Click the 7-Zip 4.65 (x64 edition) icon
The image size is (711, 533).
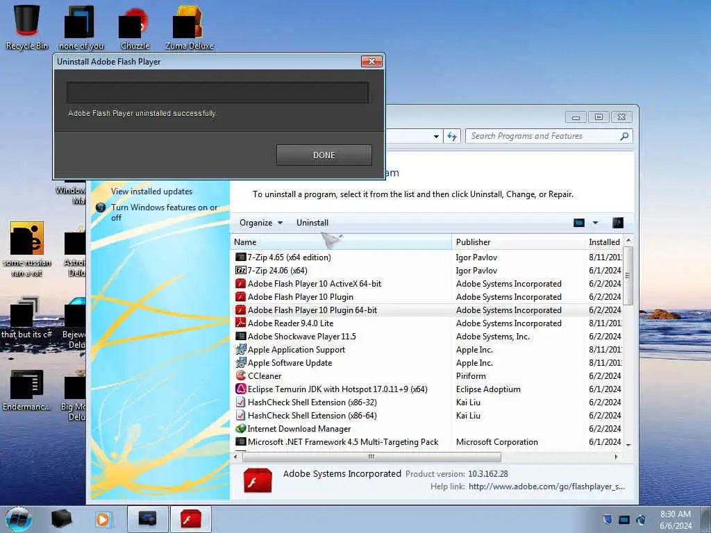tap(241, 257)
